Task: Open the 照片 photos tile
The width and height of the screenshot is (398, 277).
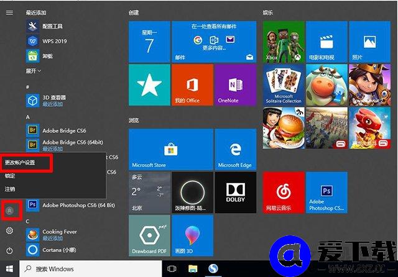Action: (x=369, y=42)
